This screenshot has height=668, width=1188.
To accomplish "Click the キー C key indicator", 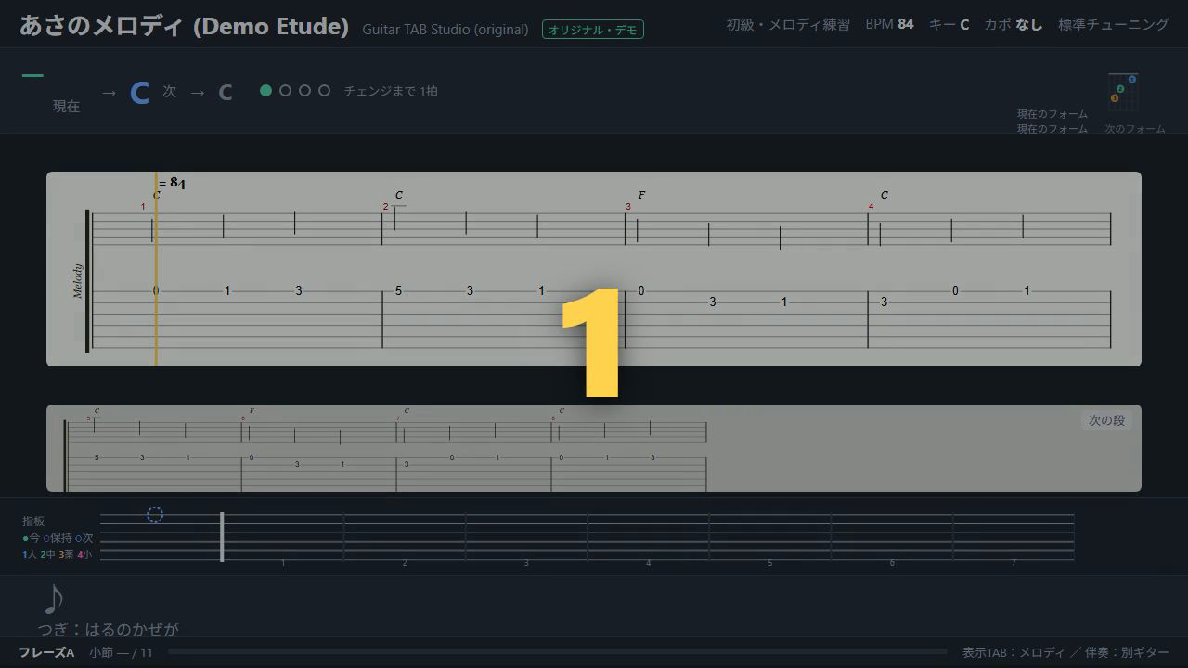I will click(x=949, y=24).
